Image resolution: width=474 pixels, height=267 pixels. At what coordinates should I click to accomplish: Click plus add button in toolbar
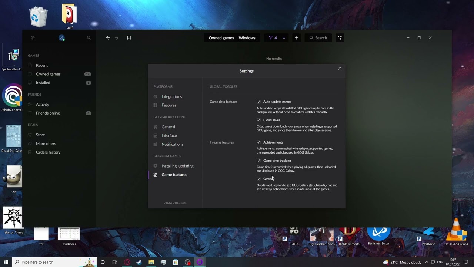tap(296, 38)
